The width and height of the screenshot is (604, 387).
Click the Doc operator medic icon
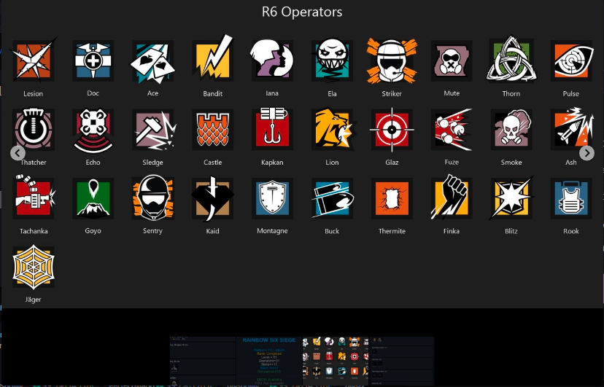coord(93,60)
